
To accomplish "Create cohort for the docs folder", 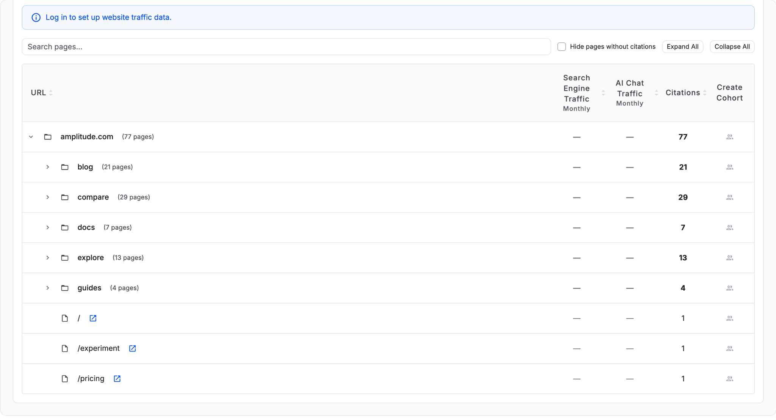I will (729, 228).
